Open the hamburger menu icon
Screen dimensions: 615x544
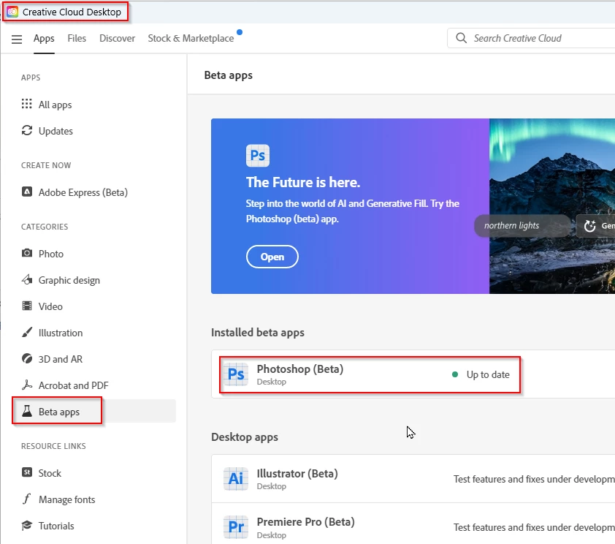point(17,39)
